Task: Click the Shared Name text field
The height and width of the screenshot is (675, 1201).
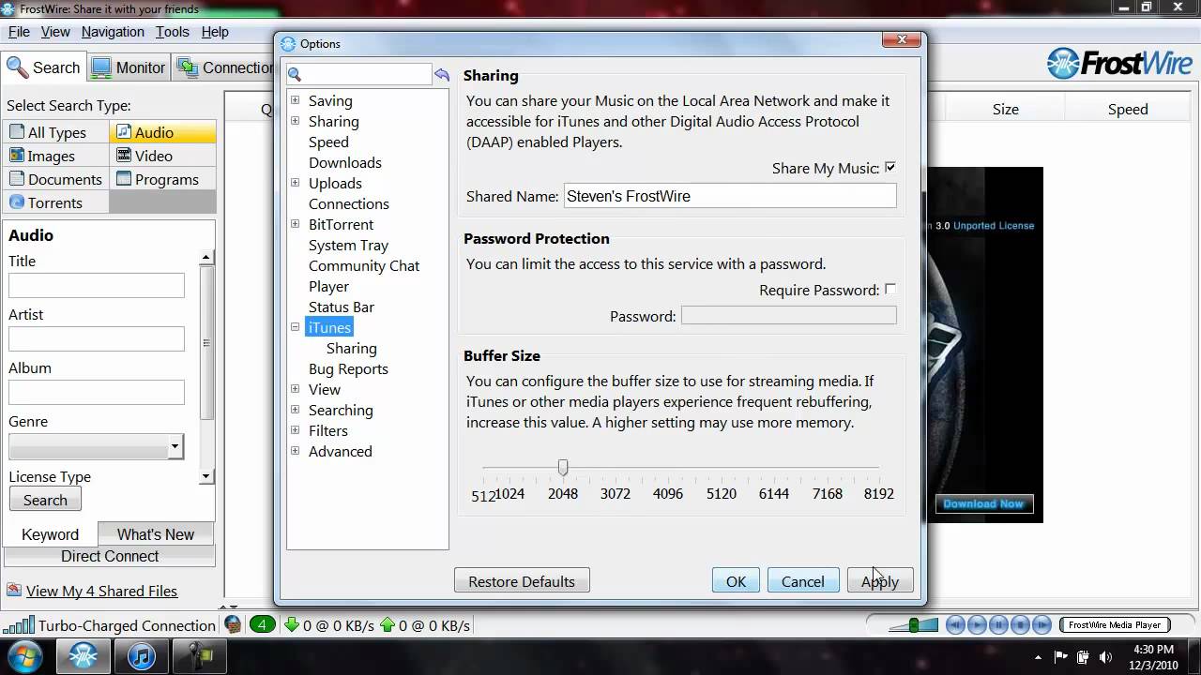Action: click(x=730, y=196)
